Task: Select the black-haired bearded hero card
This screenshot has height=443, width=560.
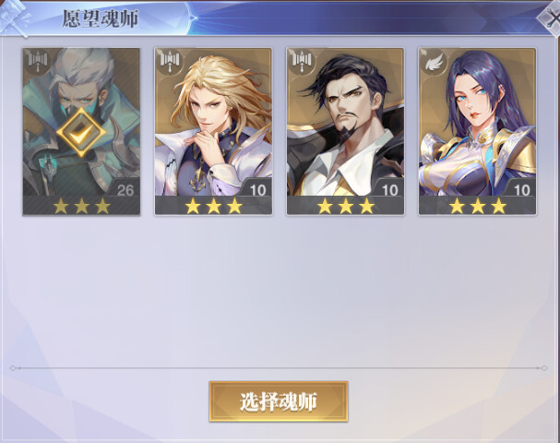Action: [x=345, y=131]
